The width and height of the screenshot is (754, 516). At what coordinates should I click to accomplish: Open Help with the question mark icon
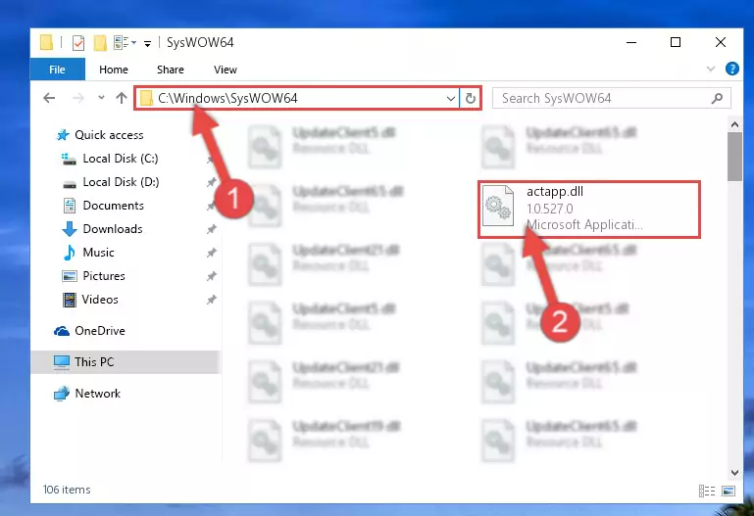pyautogui.click(x=731, y=70)
